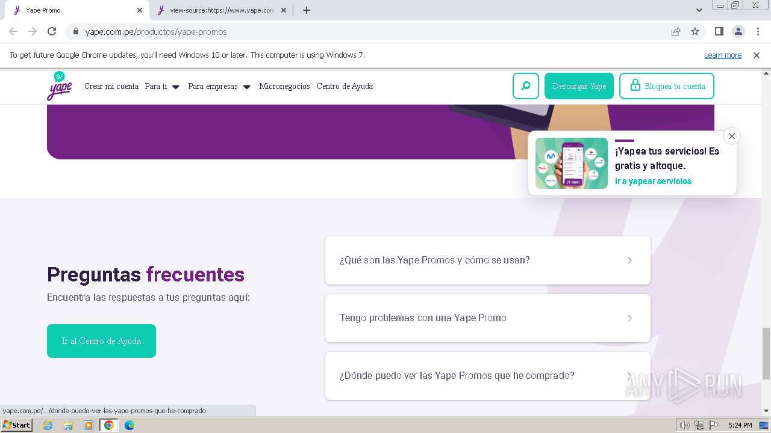Close the Yape Promo tab
The height and width of the screenshot is (433, 771).
[x=140, y=10]
